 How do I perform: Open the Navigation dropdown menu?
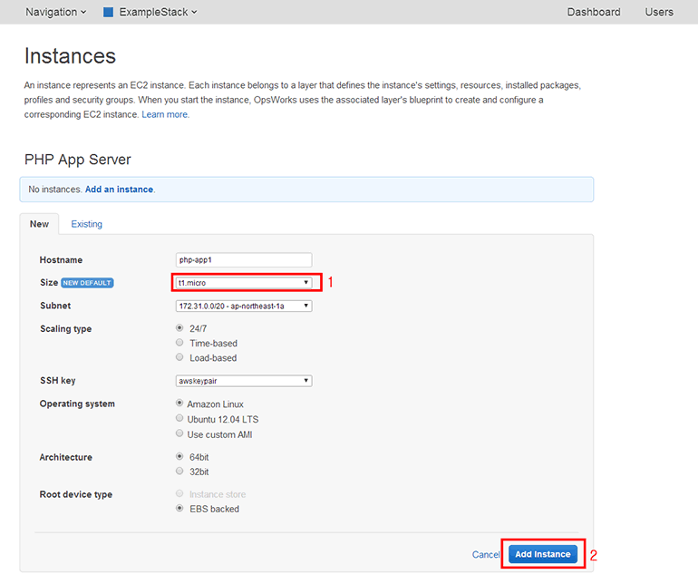[x=55, y=13]
